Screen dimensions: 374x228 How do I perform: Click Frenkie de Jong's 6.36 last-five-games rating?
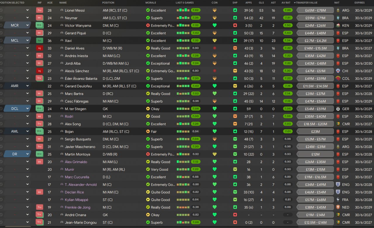click(196, 207)
